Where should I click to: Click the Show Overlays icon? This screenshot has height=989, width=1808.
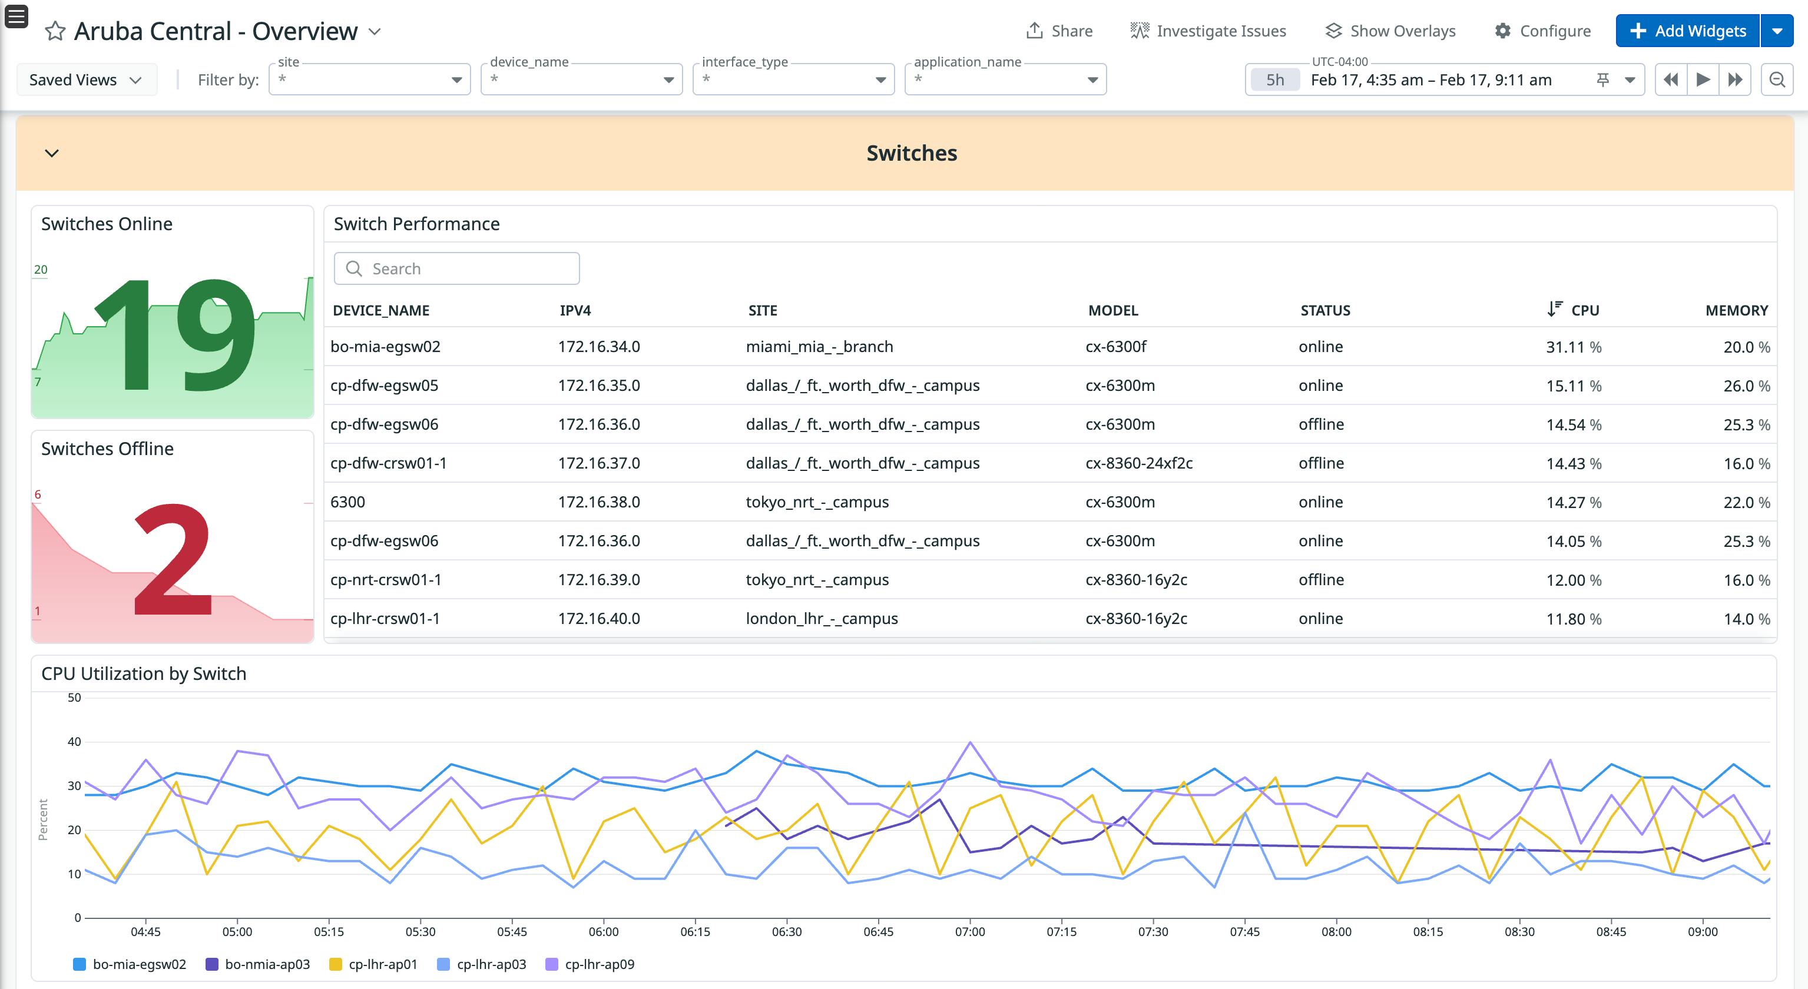tap(1333, 30)
